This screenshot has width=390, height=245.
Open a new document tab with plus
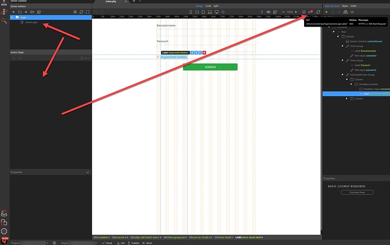click(x=133, y=1)
